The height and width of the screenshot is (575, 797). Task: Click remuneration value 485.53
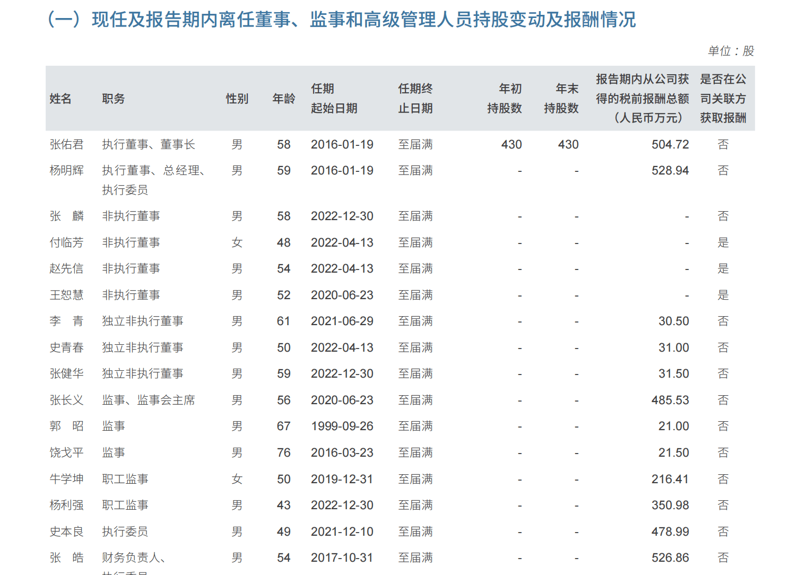[670, 400]
